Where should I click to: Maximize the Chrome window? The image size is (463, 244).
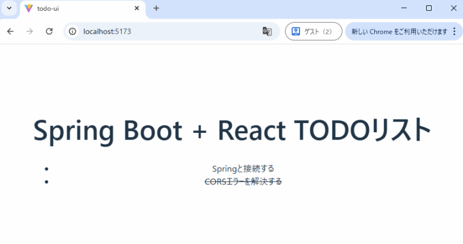coord(429,8)
